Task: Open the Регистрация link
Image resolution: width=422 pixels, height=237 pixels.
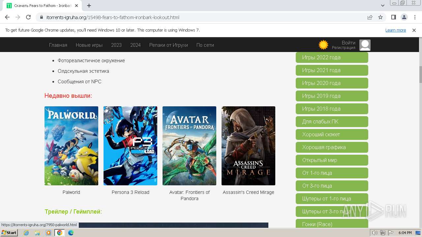Action: coord(344,48)
